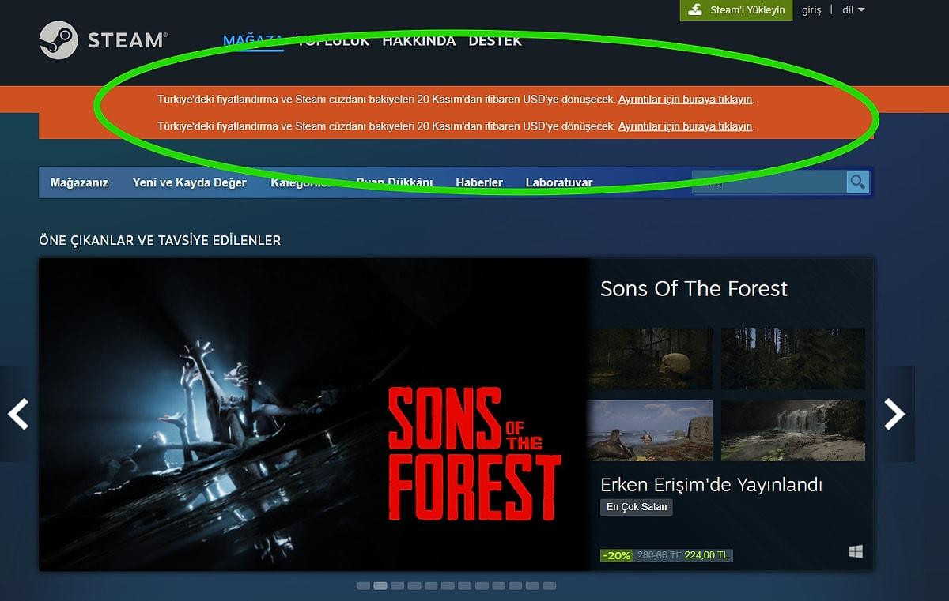949x601 pixels.
Task: Open the Mağazanız store menu
Action: click(x=79, y=182)
